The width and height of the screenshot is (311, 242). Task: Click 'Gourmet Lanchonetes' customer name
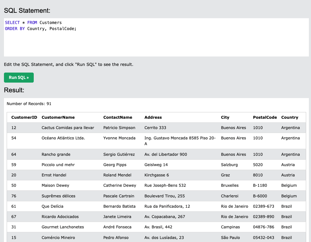63,227
